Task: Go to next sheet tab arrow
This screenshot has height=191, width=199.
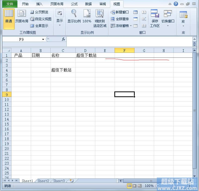Action: pyautogui.click(x=13, y=181)
